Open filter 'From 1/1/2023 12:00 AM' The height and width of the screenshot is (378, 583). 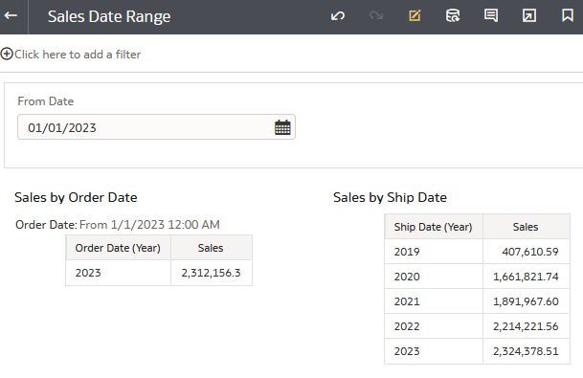coord(149,225)
